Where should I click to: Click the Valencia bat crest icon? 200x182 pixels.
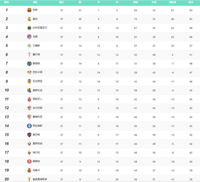(x=29, y=81)
